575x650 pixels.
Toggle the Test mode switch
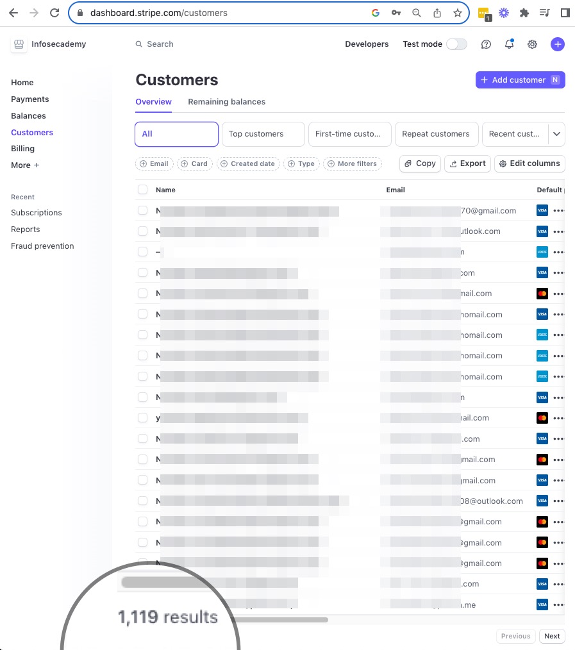pos(456,44)
